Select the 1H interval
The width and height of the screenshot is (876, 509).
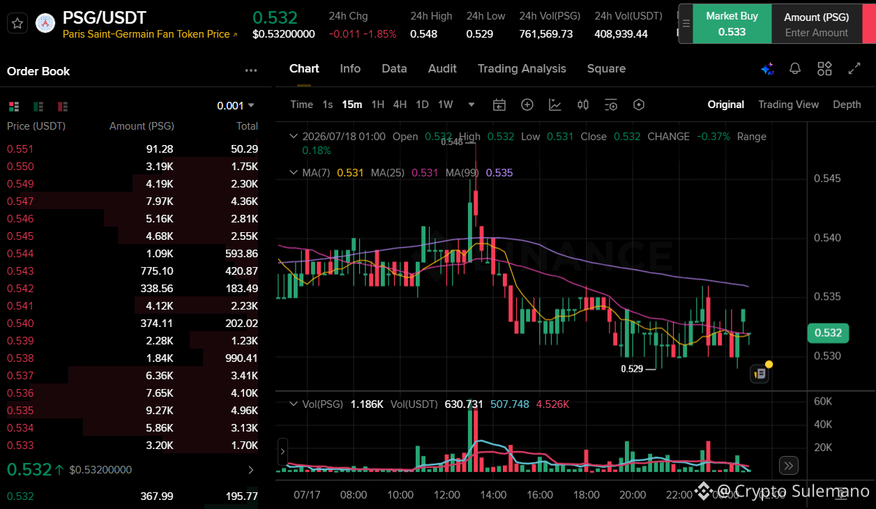click(377, 105)
